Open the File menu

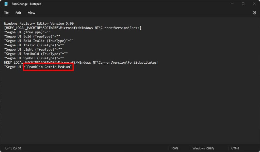click(6, 13)
